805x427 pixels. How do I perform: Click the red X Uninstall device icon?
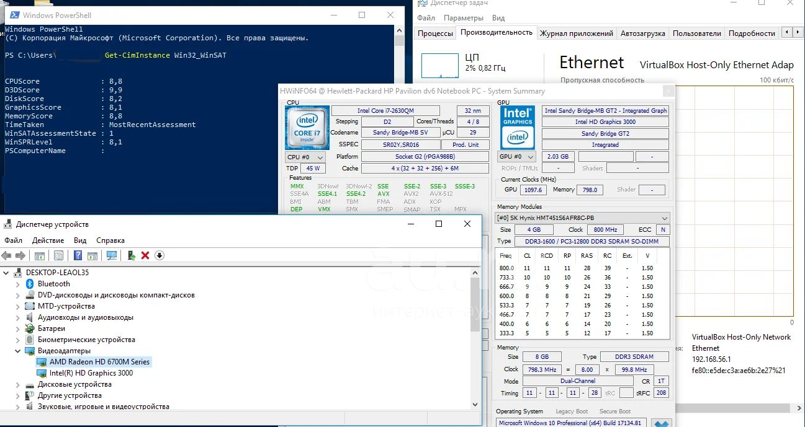point(145,255)
